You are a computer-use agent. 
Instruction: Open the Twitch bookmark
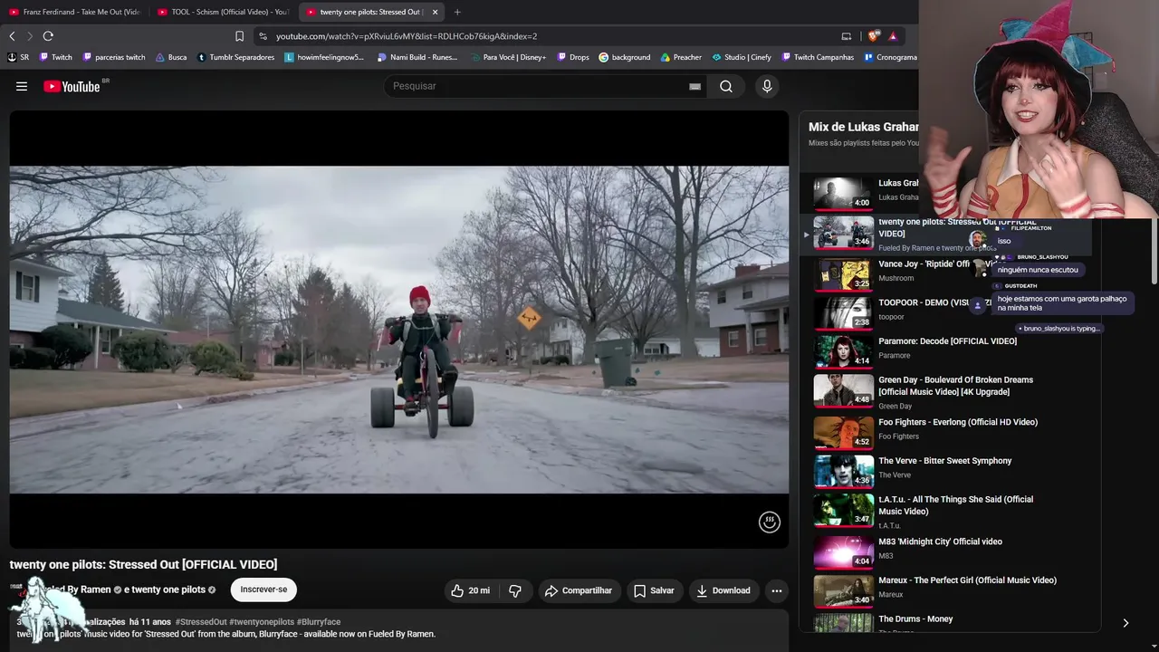(x=55, y=57)
